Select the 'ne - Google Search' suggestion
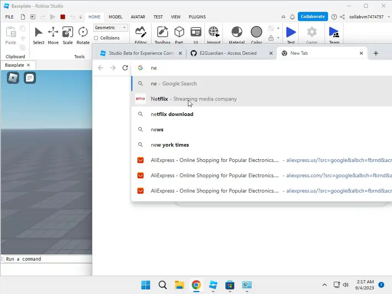This screenshot has width=392, height=294. pyautogui.click(x=261, y=83)
